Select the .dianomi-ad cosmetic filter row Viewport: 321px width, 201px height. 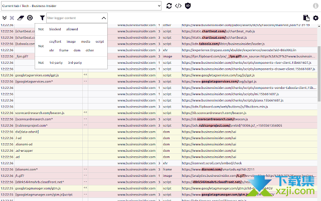(24, 144)
